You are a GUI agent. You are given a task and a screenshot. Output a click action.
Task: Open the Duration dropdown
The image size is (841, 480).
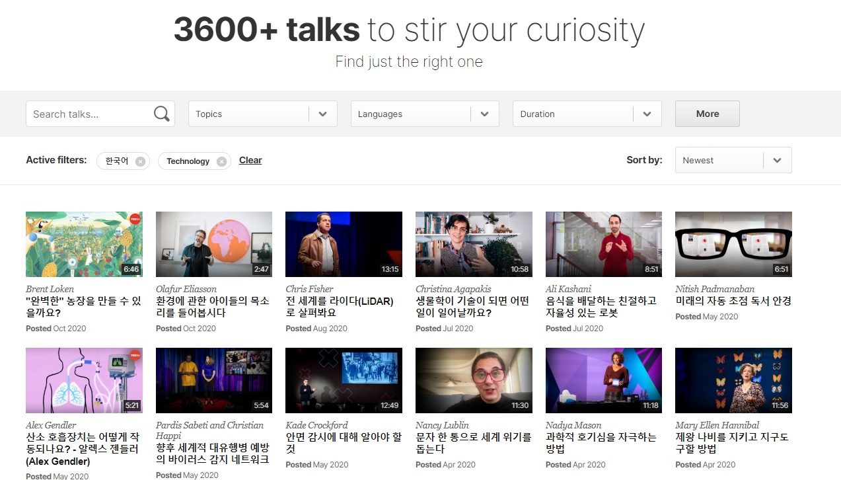coord(587,114)
